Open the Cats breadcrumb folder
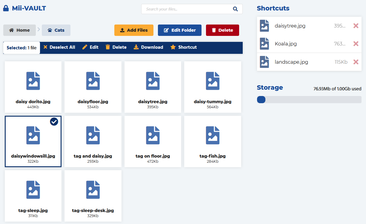Screen dimensions: 366x224 (x=56, y=30)
